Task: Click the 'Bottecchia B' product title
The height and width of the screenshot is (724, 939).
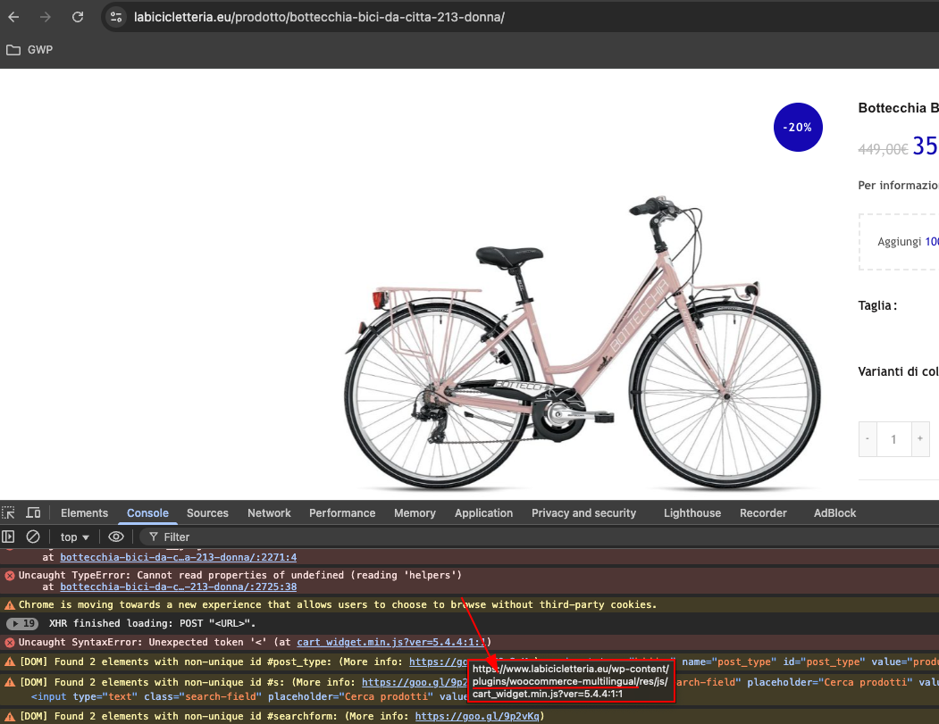Action: [898, 108]
